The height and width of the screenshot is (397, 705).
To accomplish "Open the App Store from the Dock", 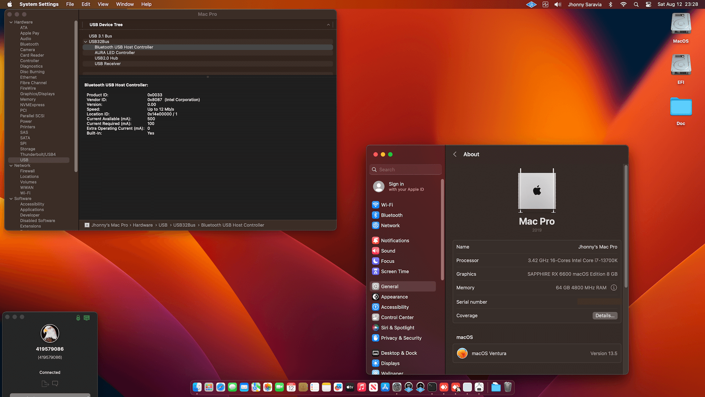I will (x=385, y=387).
